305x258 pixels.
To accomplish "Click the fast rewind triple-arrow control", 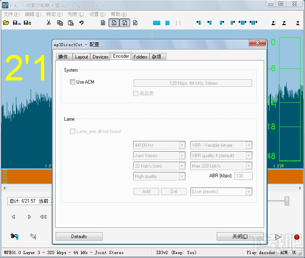I will (x=43, y=217).
